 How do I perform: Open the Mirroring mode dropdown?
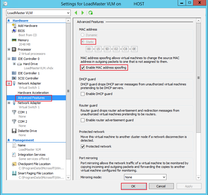point(145,177)
